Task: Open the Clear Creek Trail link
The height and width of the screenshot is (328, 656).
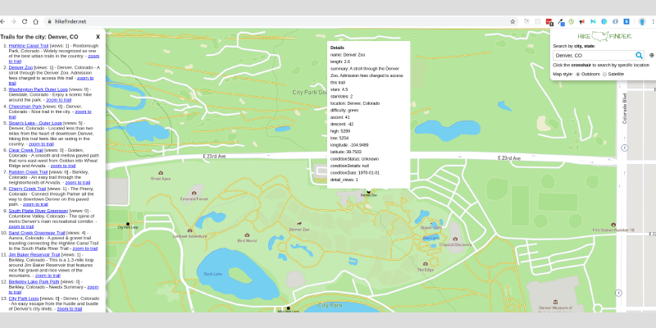Action: (26, 150)
